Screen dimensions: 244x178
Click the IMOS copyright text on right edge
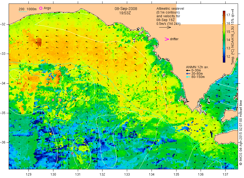point(240,133)
